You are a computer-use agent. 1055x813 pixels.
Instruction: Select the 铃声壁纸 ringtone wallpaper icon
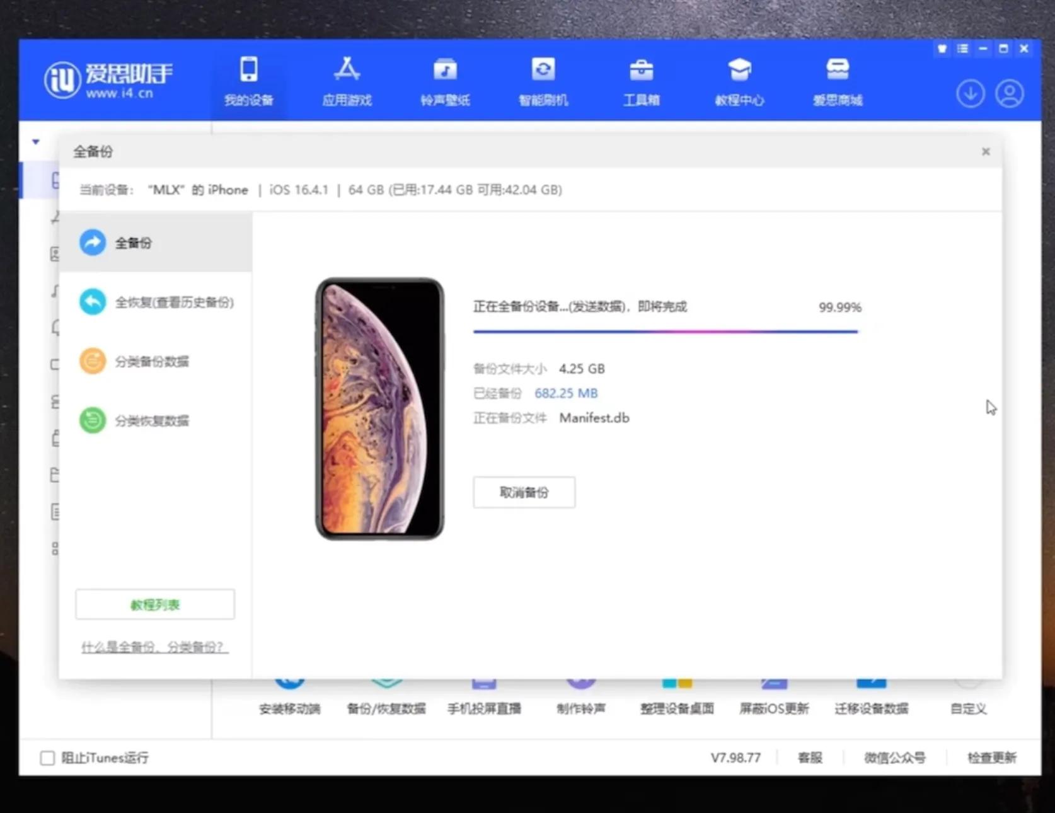click(x=445, y=82)
